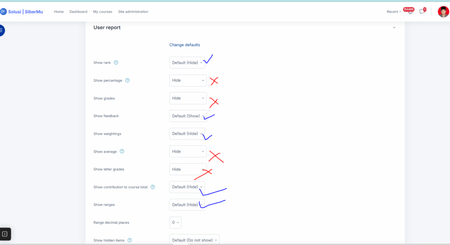Open the messages chat icon
The height and width of the screenshot is (245, 450).
[x=422, y=11]
